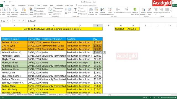Click Page Layout view status icon
Viewport: 177px width, 99px height.
[154, 98]
